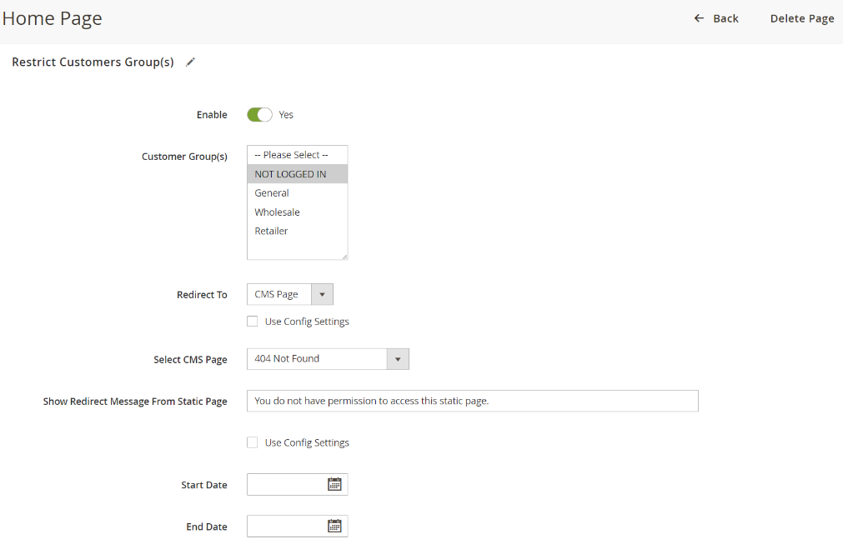Open the Start Date calendar picker
843x544 pixels.
(x=334, y=484)
